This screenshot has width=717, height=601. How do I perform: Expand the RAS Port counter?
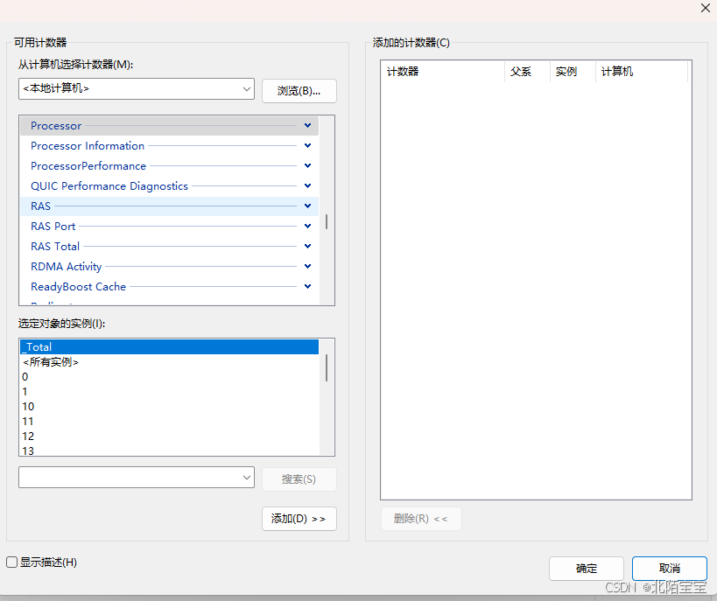[306, 226]
